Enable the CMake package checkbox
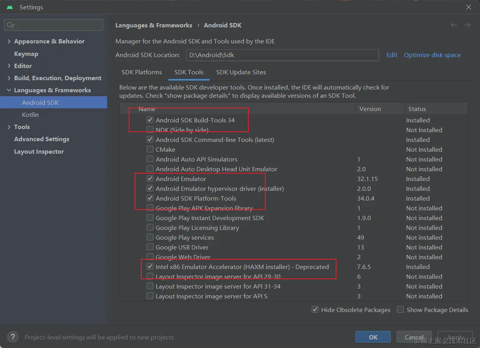The height and width of the screenshot is (348, 480). (x=150, y=149)
